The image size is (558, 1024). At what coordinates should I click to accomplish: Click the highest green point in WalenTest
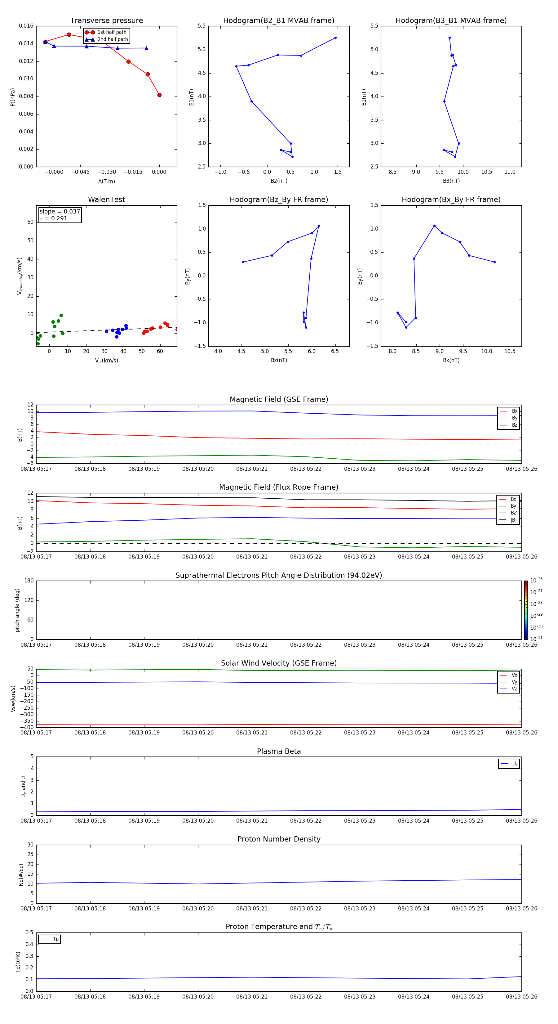point(61,315)
